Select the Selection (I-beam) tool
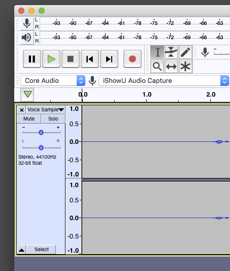Screen dimensions: 230x271 tap(157, 52)
